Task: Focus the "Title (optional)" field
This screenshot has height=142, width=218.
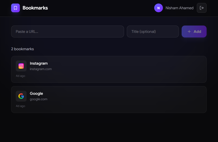Action: click(x=153, y=31)
